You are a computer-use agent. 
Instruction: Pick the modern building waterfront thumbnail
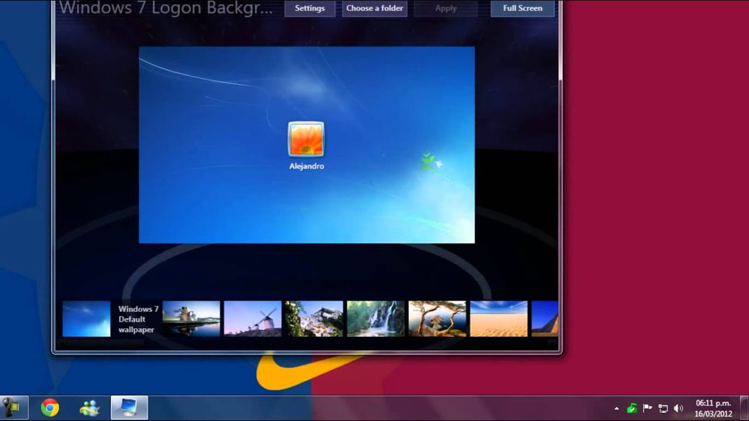191,319
